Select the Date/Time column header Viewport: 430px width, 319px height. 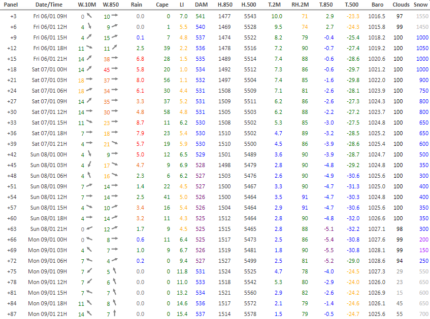(49, 5)
